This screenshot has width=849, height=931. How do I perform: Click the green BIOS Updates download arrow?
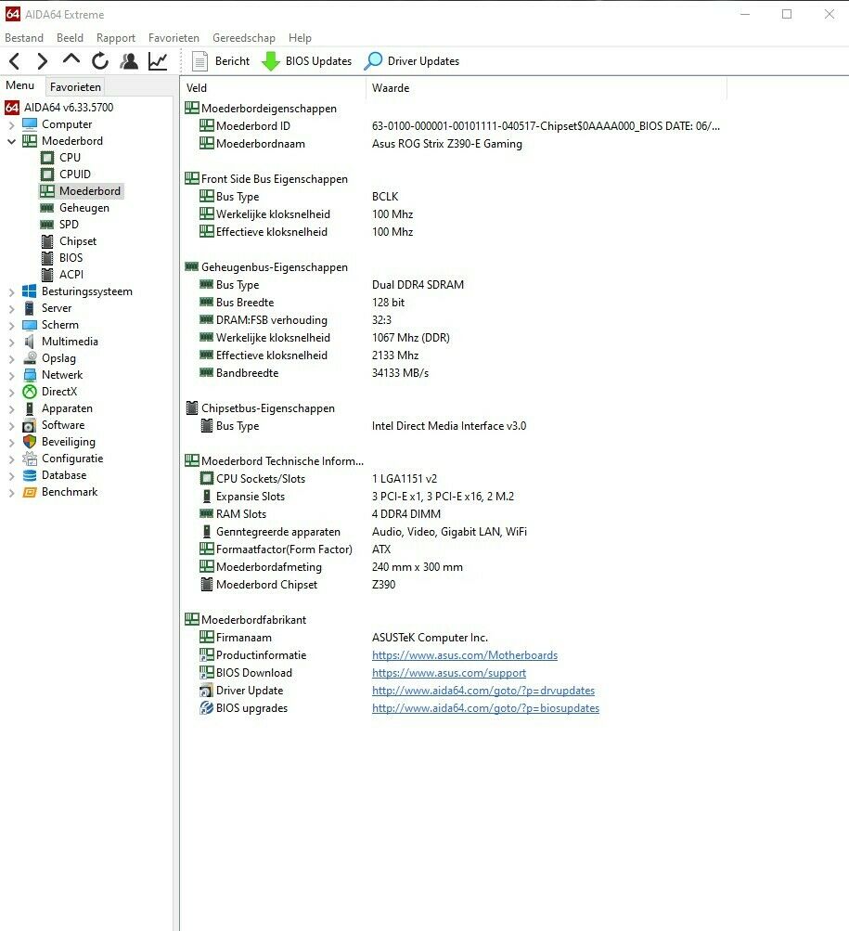tap(271, 61)
